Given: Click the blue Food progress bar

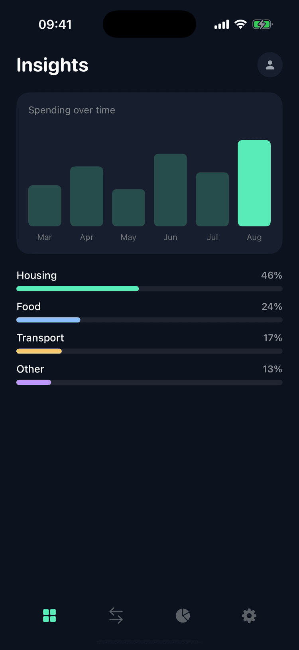Looking at the screenshot, I should 48,320.
